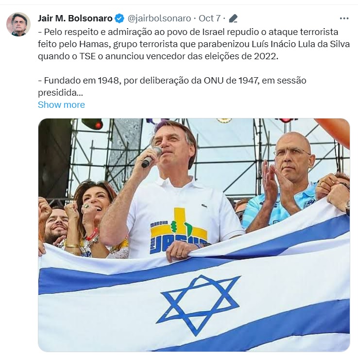
Task: Open the Oct 7 timestamp link
Action: pyautogui.click(x=209, y=18)
